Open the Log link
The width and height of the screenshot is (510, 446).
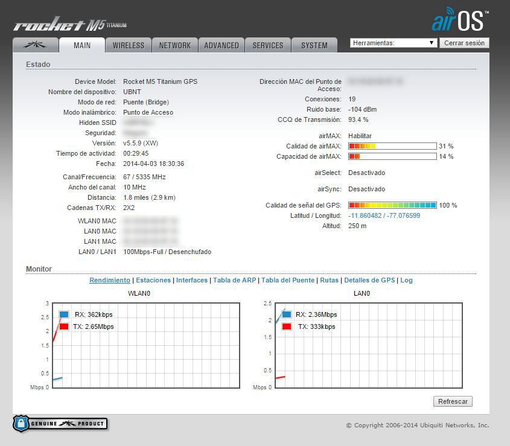click(x=406, y=280)
